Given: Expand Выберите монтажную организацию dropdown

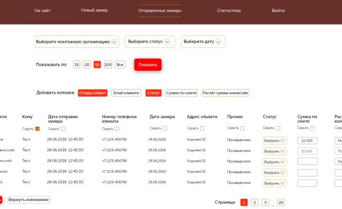Looking at the screenshot, I should pyautogui.click(x=76, y=42).
